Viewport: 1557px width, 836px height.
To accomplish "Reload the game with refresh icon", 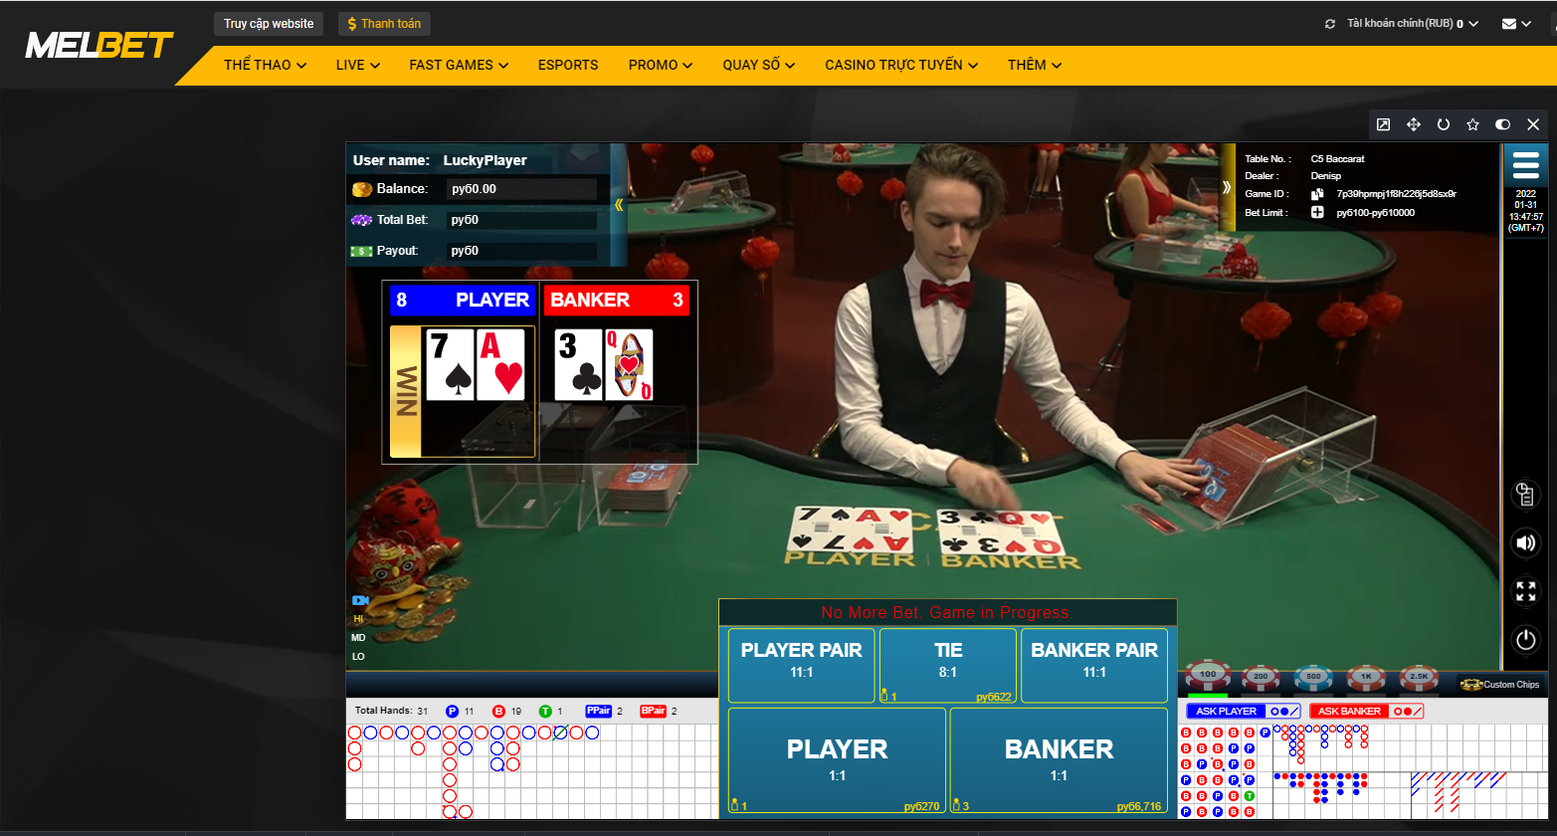I will coord(1443,124).
